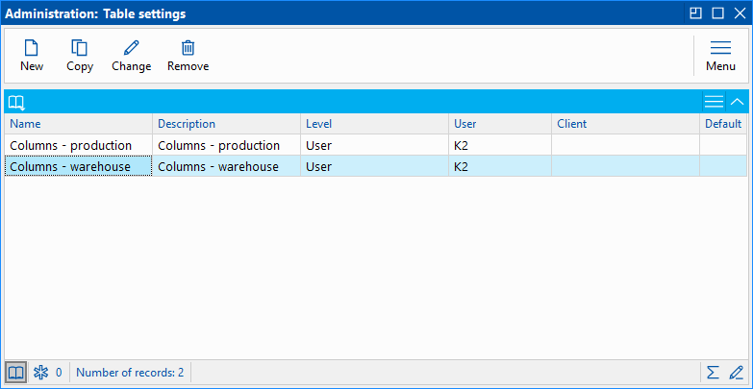
Task: Click the Copy toolbar icon
Action: (x=80, y=49)
